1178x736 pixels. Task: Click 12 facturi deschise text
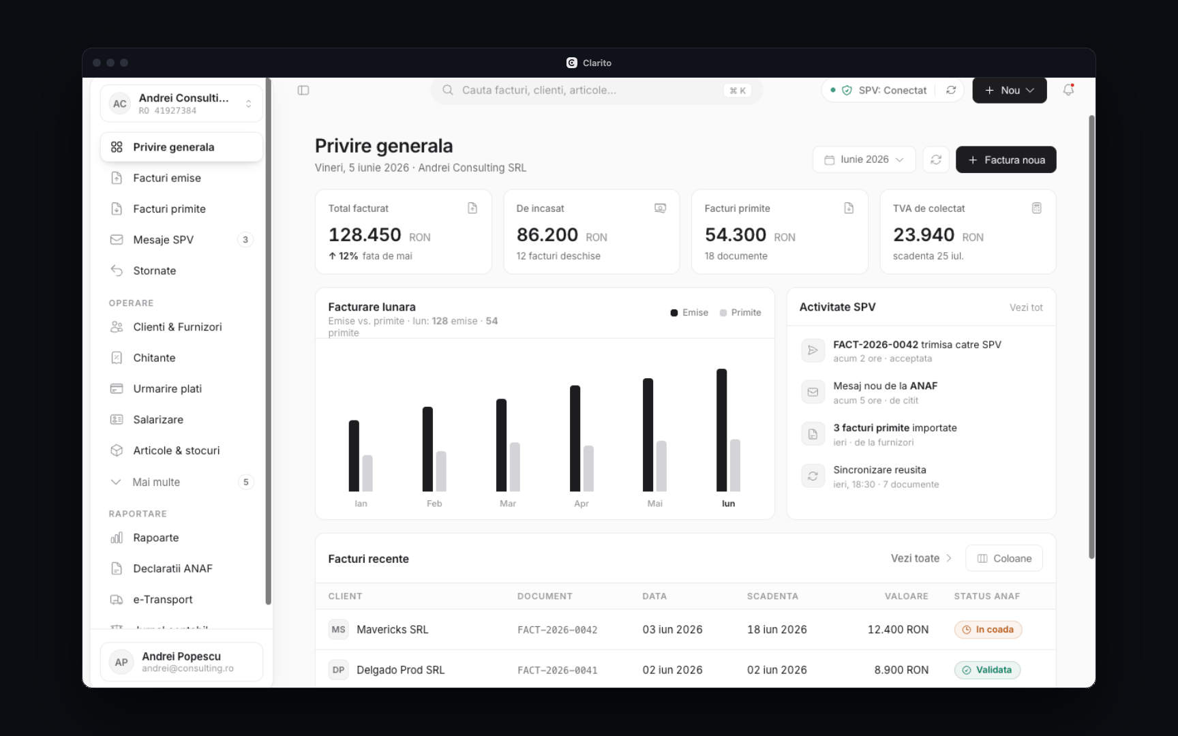(558, 256)
